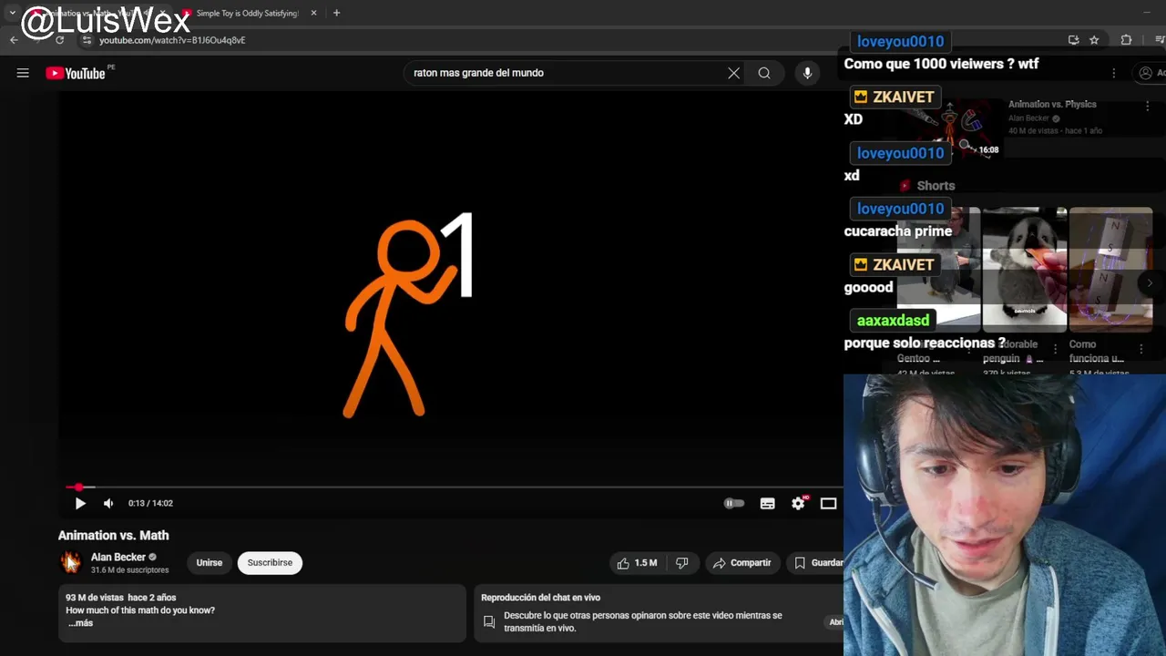Select the youtube.com address bar URL
Viewport: 1166px width, 656px height.
tap(172, 40)
